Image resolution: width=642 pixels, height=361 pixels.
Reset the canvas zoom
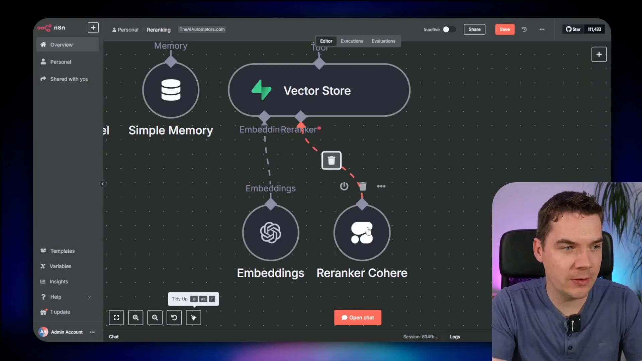[174, 318]
